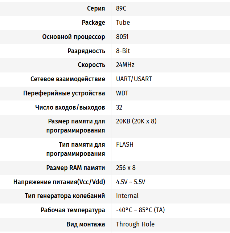The width and height of the screenshot is (230, 233).
Task: Click the 'Основной процессор' label
Action: click(x=74, y=37)
